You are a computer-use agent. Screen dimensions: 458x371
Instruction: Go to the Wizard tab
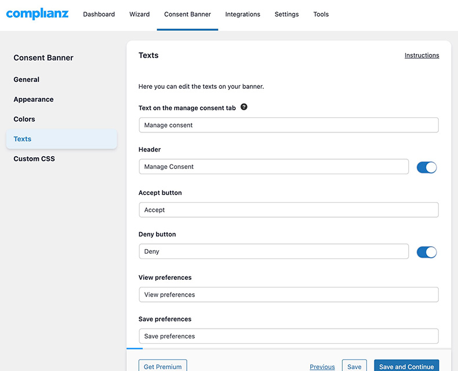tap(140, 14)
